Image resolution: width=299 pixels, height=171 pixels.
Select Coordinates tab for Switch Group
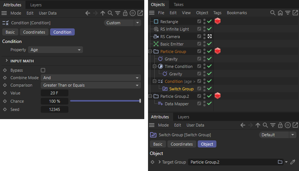tap(182, 144)
